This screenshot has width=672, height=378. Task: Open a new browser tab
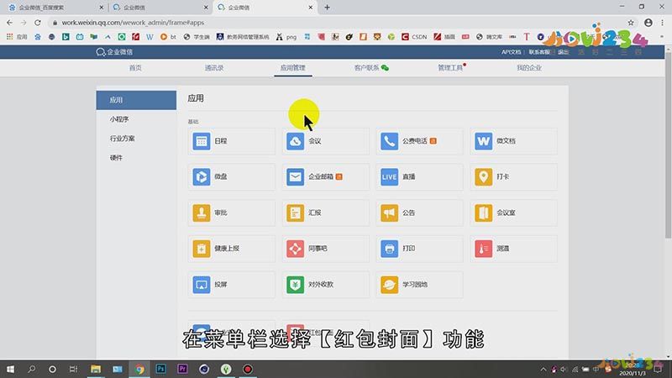(327, 8)
